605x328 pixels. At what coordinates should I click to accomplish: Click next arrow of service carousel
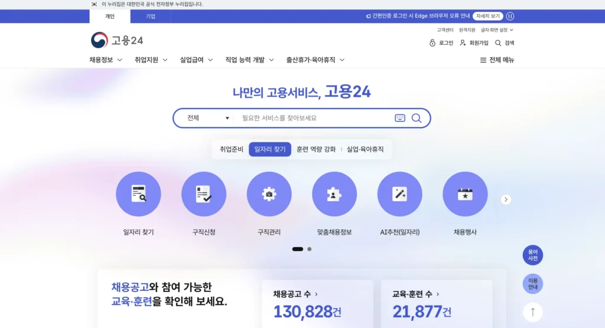tap(506, 199)
